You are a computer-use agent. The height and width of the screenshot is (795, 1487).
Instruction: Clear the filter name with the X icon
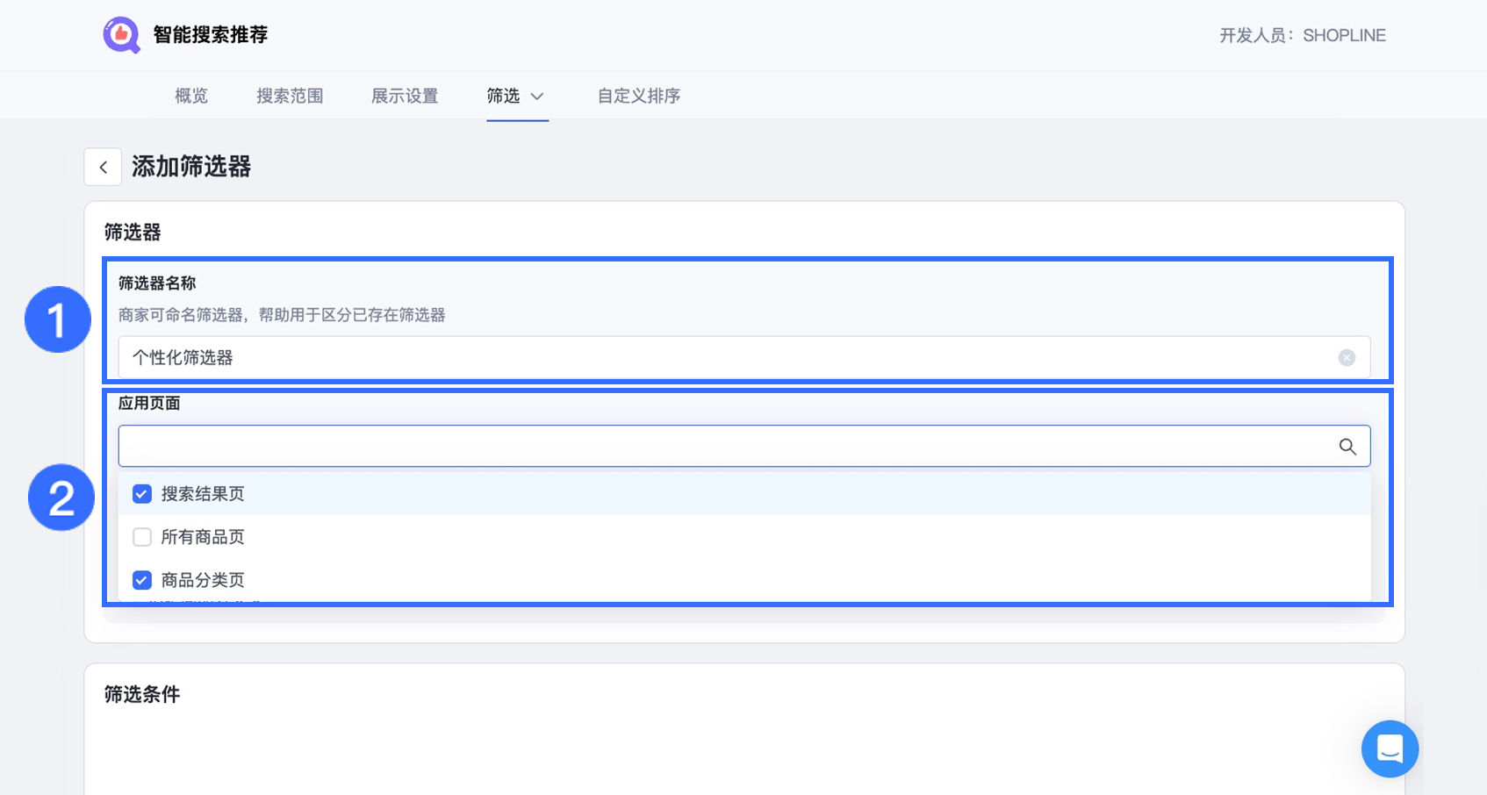click(1347, 358)
